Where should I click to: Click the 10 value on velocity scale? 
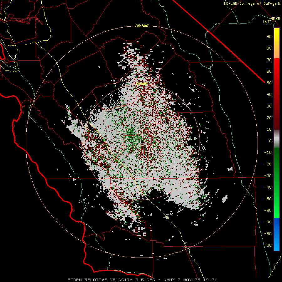pyautogui.click(x=269, y=129)
